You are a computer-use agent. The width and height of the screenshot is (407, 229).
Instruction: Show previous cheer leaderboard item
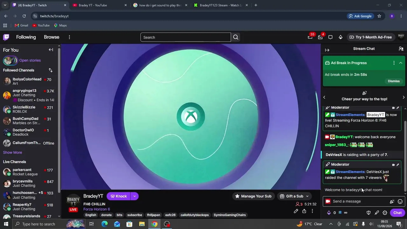pyautogui.click(x=324, y=97)
